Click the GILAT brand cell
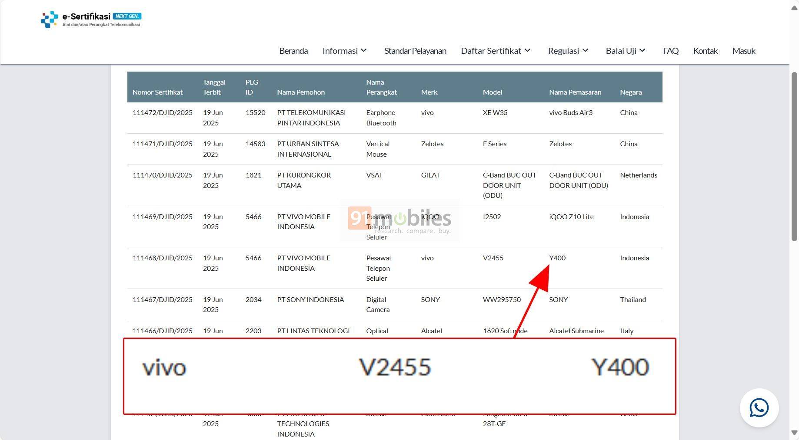The image size is (799, 440). 430,175
